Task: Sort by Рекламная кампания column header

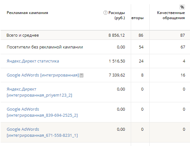Action: 27,13
